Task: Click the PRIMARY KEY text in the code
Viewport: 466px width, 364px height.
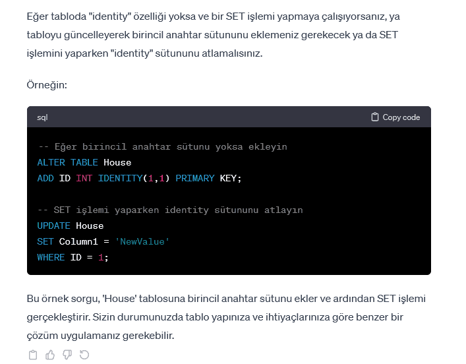Action: tap(208, 178)
